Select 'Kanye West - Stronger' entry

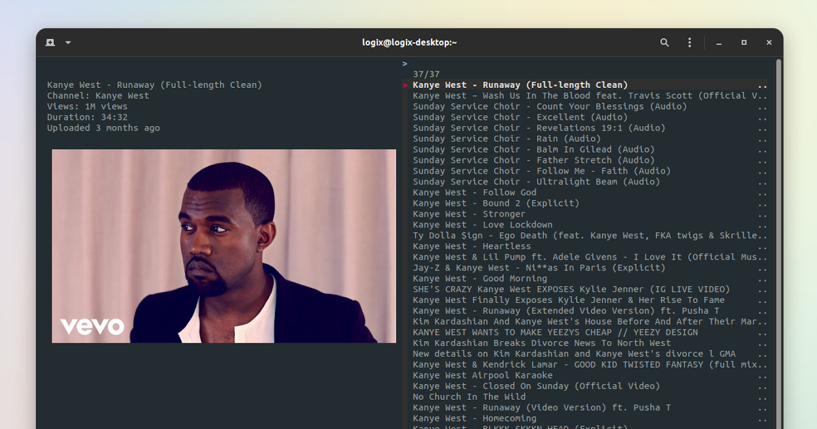pyautogui.click(x=590, y=214)
